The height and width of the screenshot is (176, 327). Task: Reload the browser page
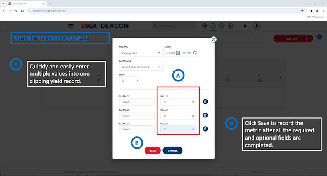pyautogui.click(x=16, y=11)
